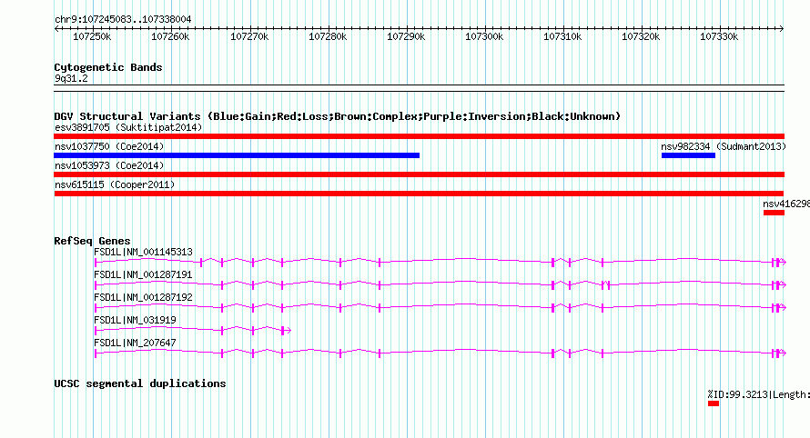Click the 107270k ruler label
This screenshot has height=438, width=810.
point(249,36)
